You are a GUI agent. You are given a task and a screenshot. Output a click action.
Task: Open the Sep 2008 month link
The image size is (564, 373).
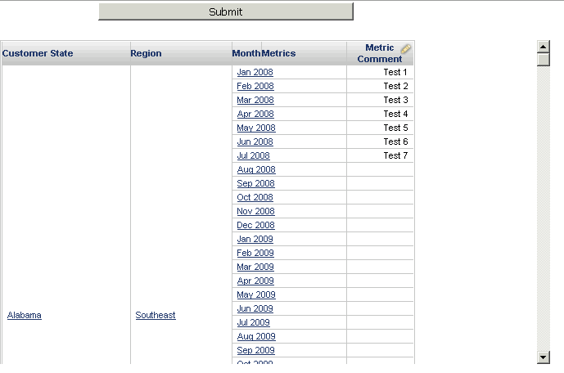[255, 183]
